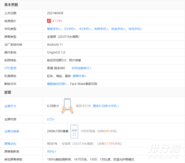Click the 主屏尺寸 label link

(10, 106)
